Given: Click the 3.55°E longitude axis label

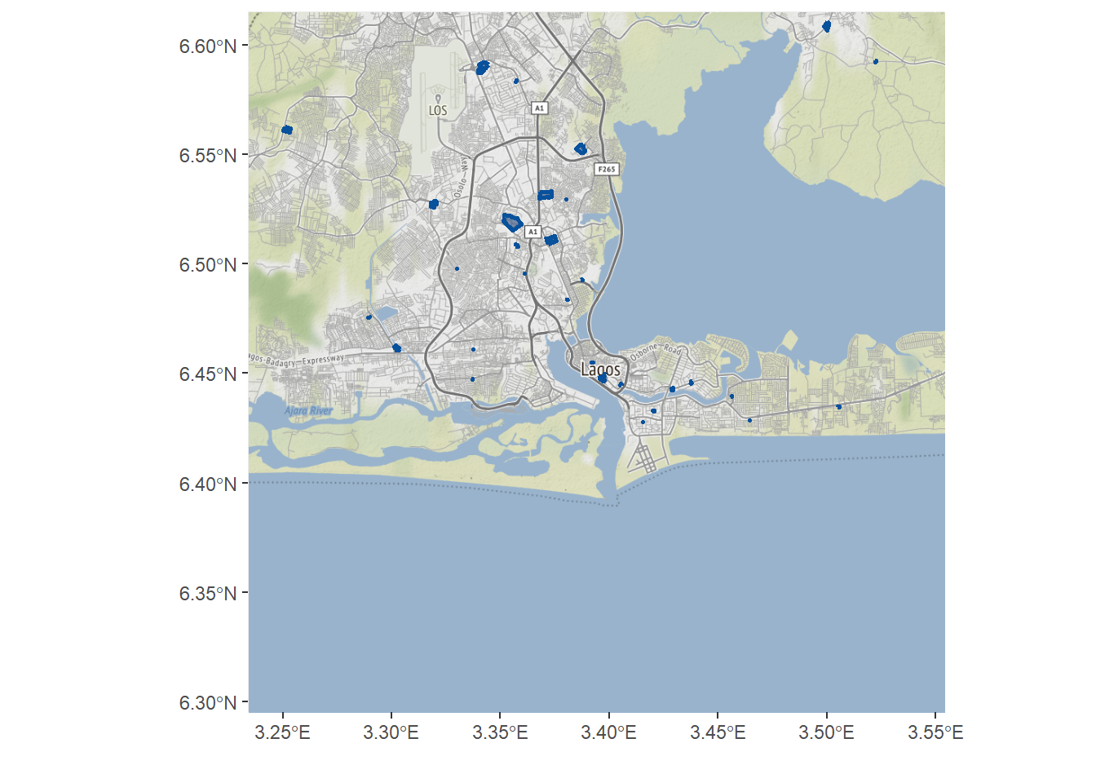Looking at the screenshot, I should pyautogui.click(x=935, y=732).
